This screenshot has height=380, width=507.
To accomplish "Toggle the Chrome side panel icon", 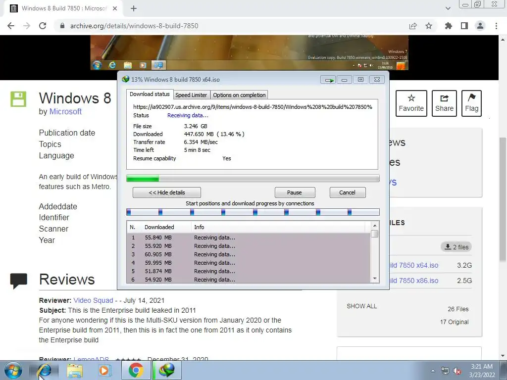I will (x=464, y=26).
